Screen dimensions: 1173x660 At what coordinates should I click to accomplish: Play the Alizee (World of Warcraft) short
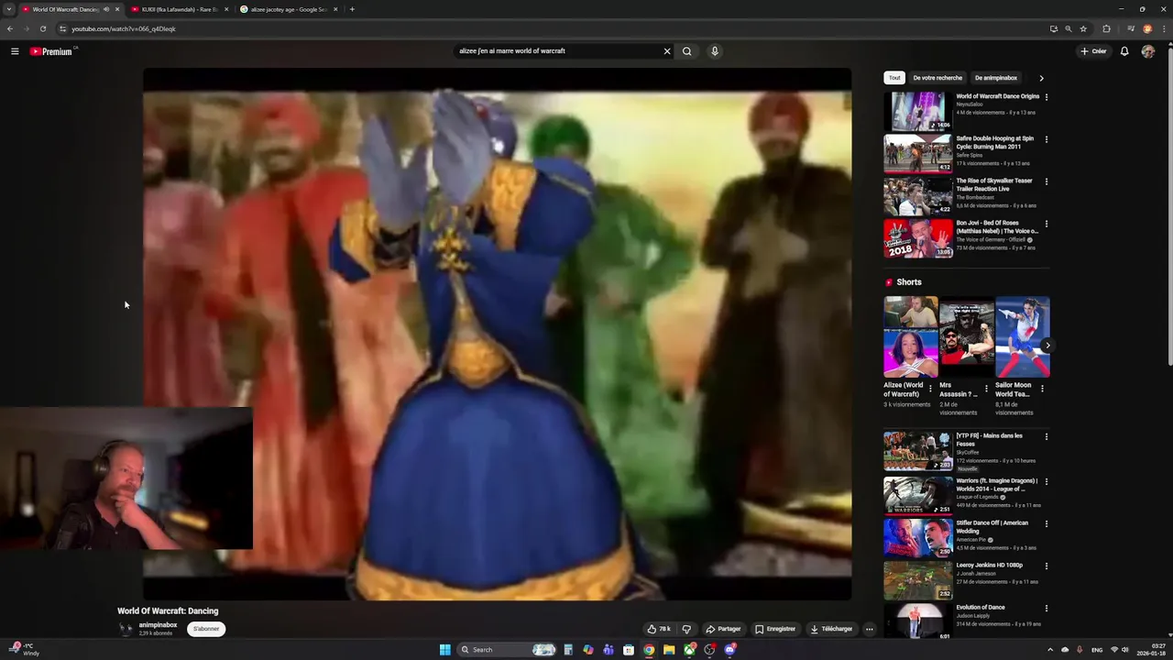pyautogui.click(x=911, y=336)
